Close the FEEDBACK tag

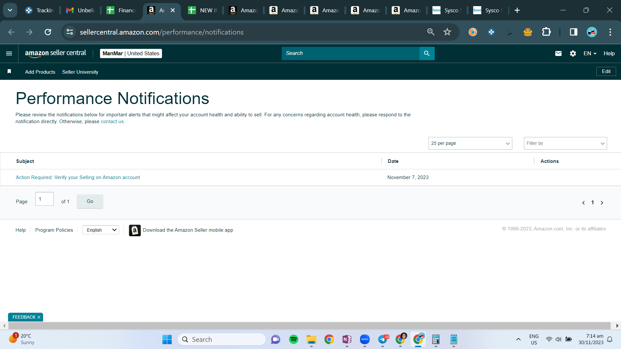coord(39,317)
